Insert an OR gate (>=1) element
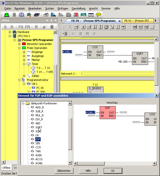Image resolution: width=160 pixels, height=176 pixels. [x=89, y=27]
